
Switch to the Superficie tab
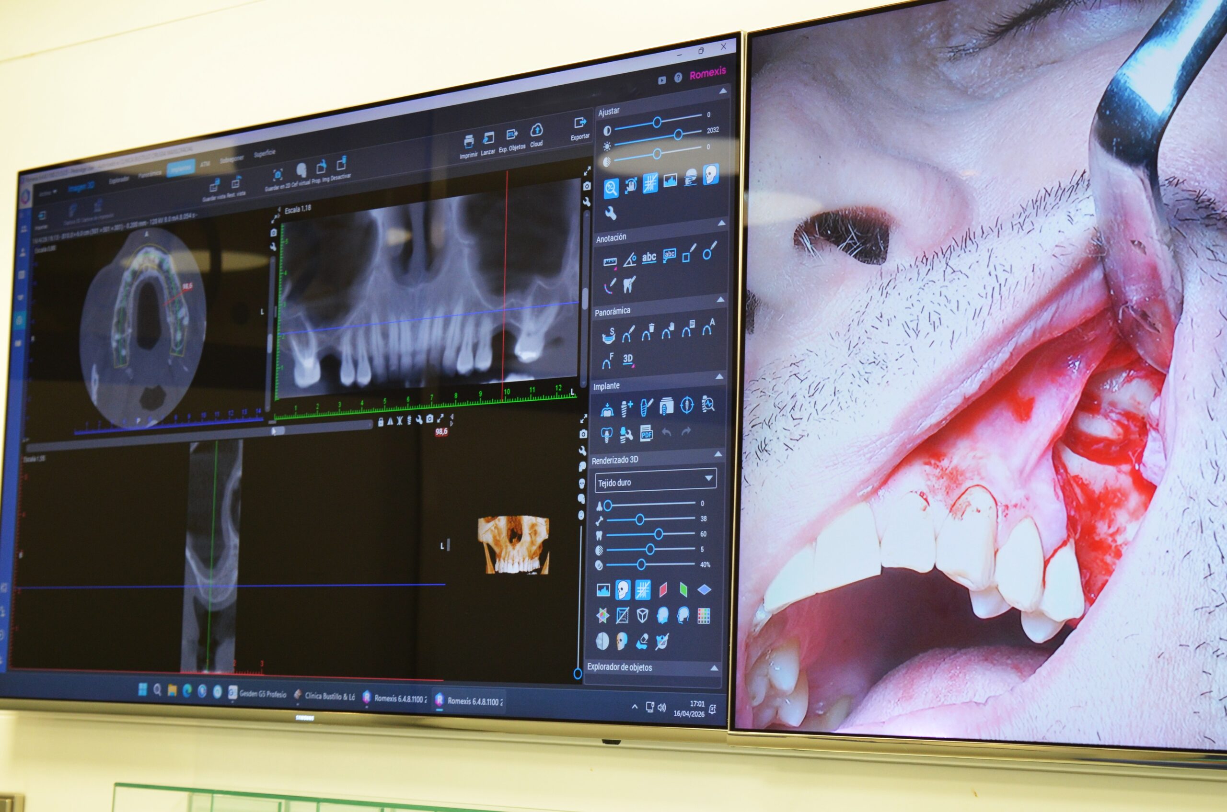(265, 154)
